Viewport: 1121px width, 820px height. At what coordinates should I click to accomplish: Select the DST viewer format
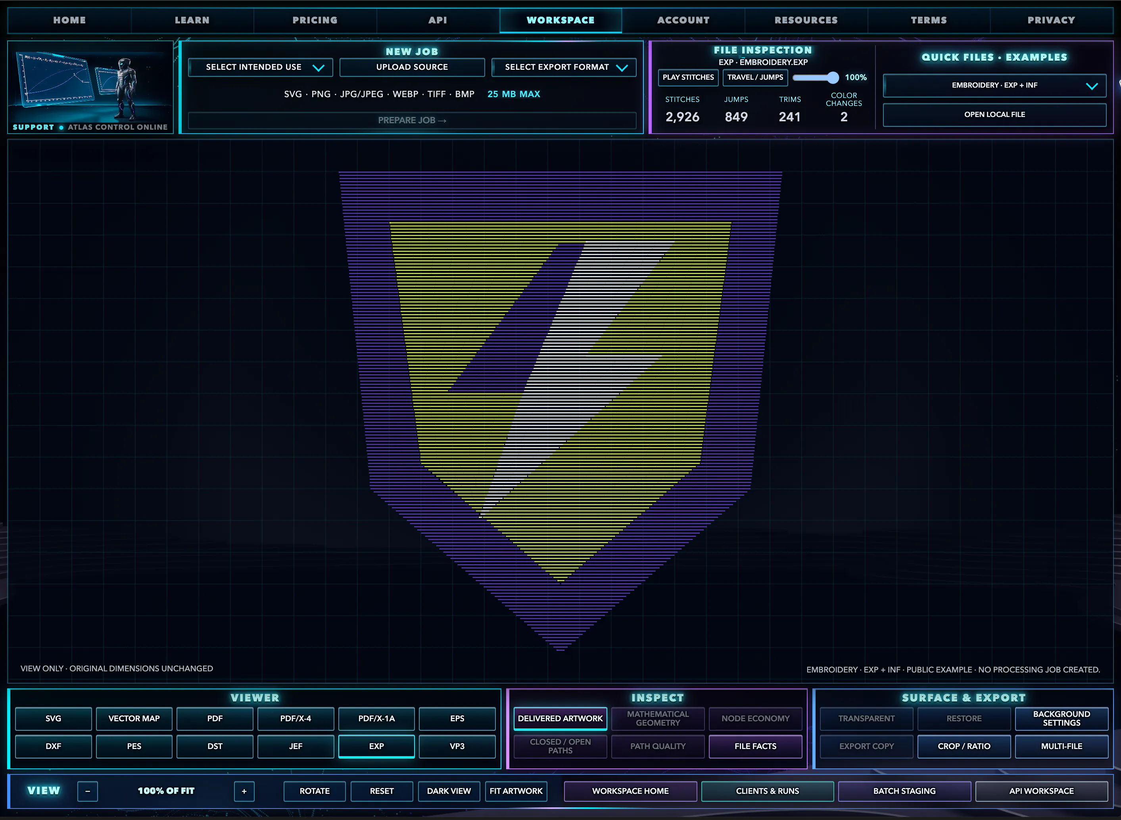pos(215,746)
